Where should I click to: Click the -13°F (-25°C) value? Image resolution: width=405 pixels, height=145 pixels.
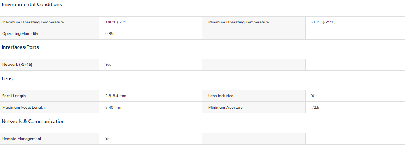coord(323,22)
